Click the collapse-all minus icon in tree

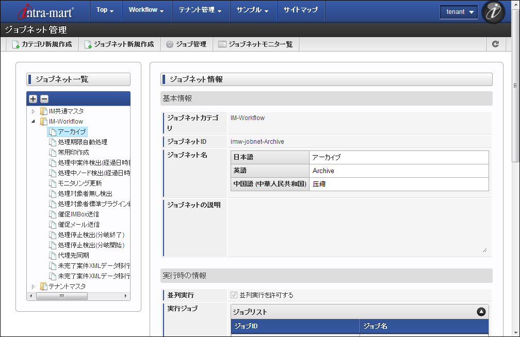tap(44, 99)
